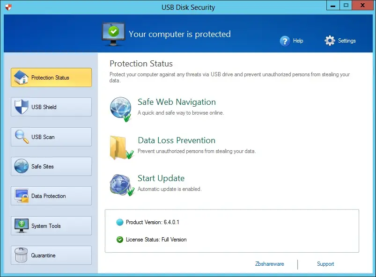Click the trash bin icon on Quarantine
This screenshot has width=376, height=277.
pos(21,255)
